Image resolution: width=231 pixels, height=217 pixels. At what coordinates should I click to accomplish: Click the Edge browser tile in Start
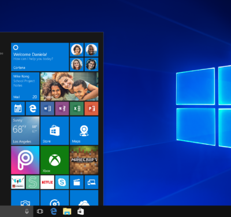(x=33, y=108)
